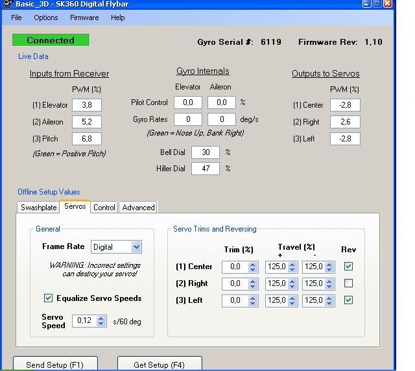Click the Gyro Rates Elevator value
The image size is (415, 371).
point(188,119)
